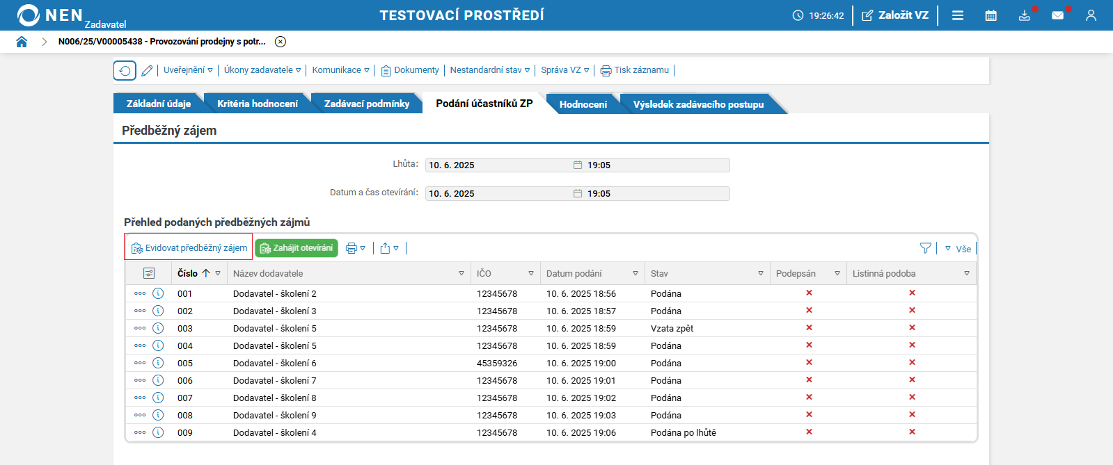The width and height of the screenshot is (1113, 465).
Task: Open Datum podání column filter arrow
Action: 636,273
